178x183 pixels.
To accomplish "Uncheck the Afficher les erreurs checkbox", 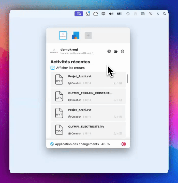I will coord(53,68).
